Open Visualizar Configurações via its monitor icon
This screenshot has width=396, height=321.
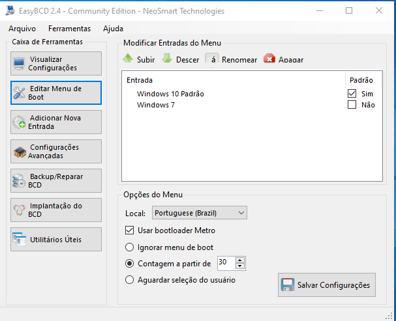[19, 64]
